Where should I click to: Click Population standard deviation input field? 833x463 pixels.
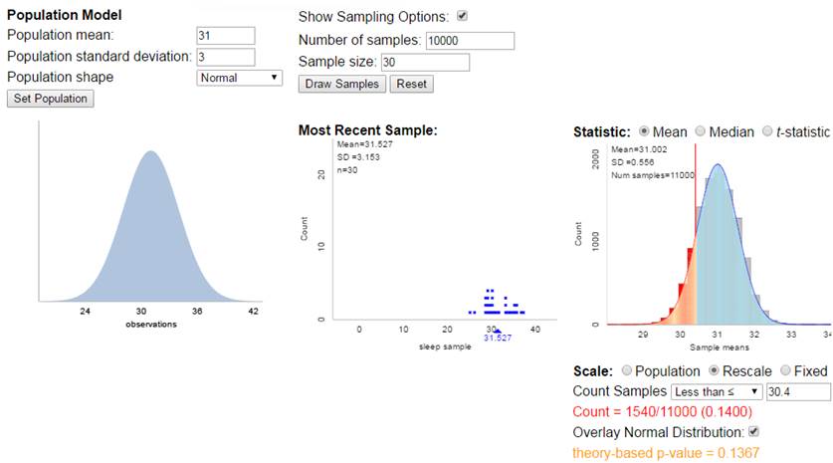(x=226, y=57)
